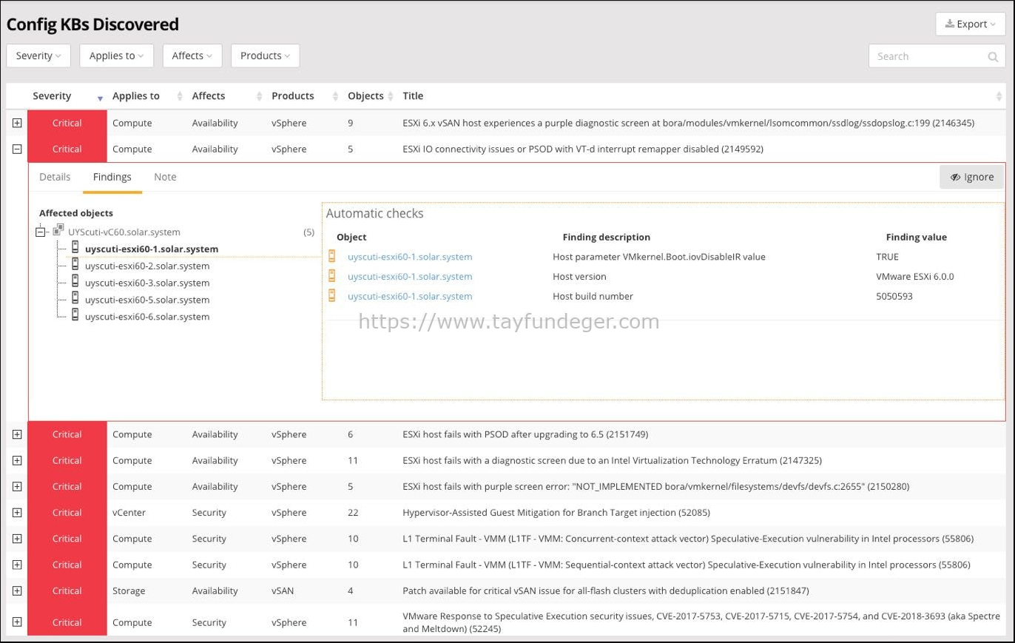The image size is (1015, 643).
Task: Expand the L1TF Sequential-context attack vector row
Action: tap(17, 565)
